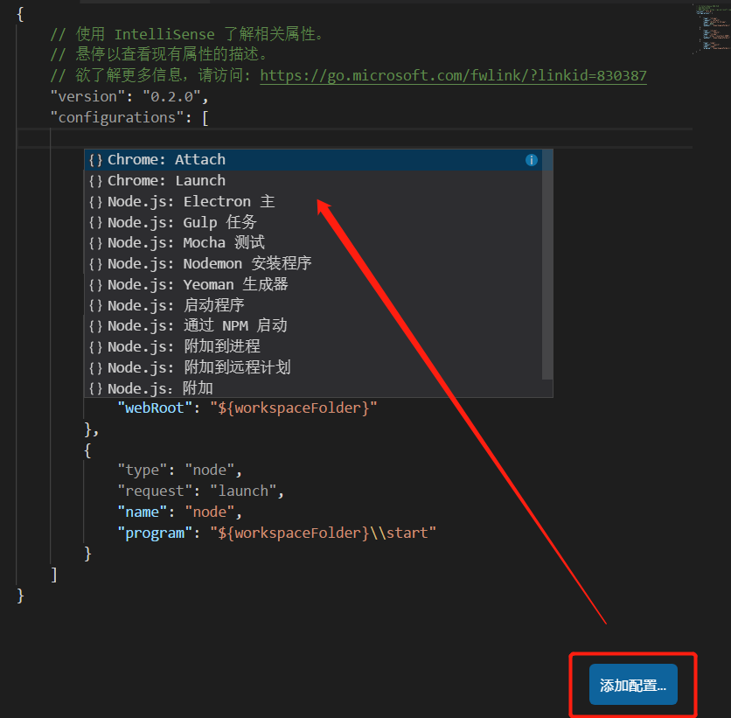
Task: Choose Node.js: 附加到远程计划 entry
Action: point(313,368)
